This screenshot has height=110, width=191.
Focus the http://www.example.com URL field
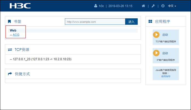95,22
